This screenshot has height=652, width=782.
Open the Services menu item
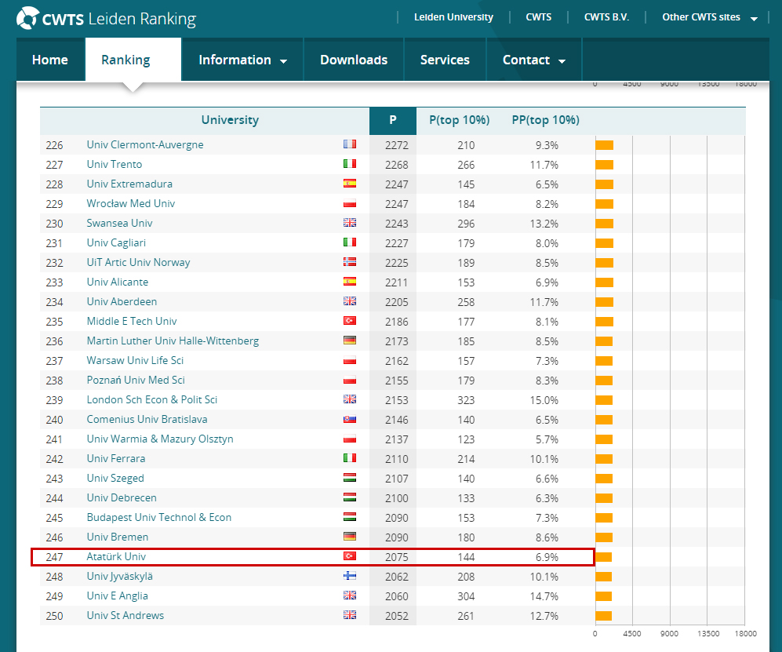[x=445, y=60]
